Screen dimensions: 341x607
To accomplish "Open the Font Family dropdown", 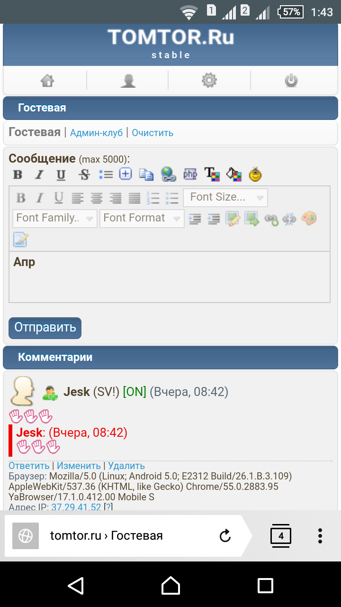I will (55, 218).
